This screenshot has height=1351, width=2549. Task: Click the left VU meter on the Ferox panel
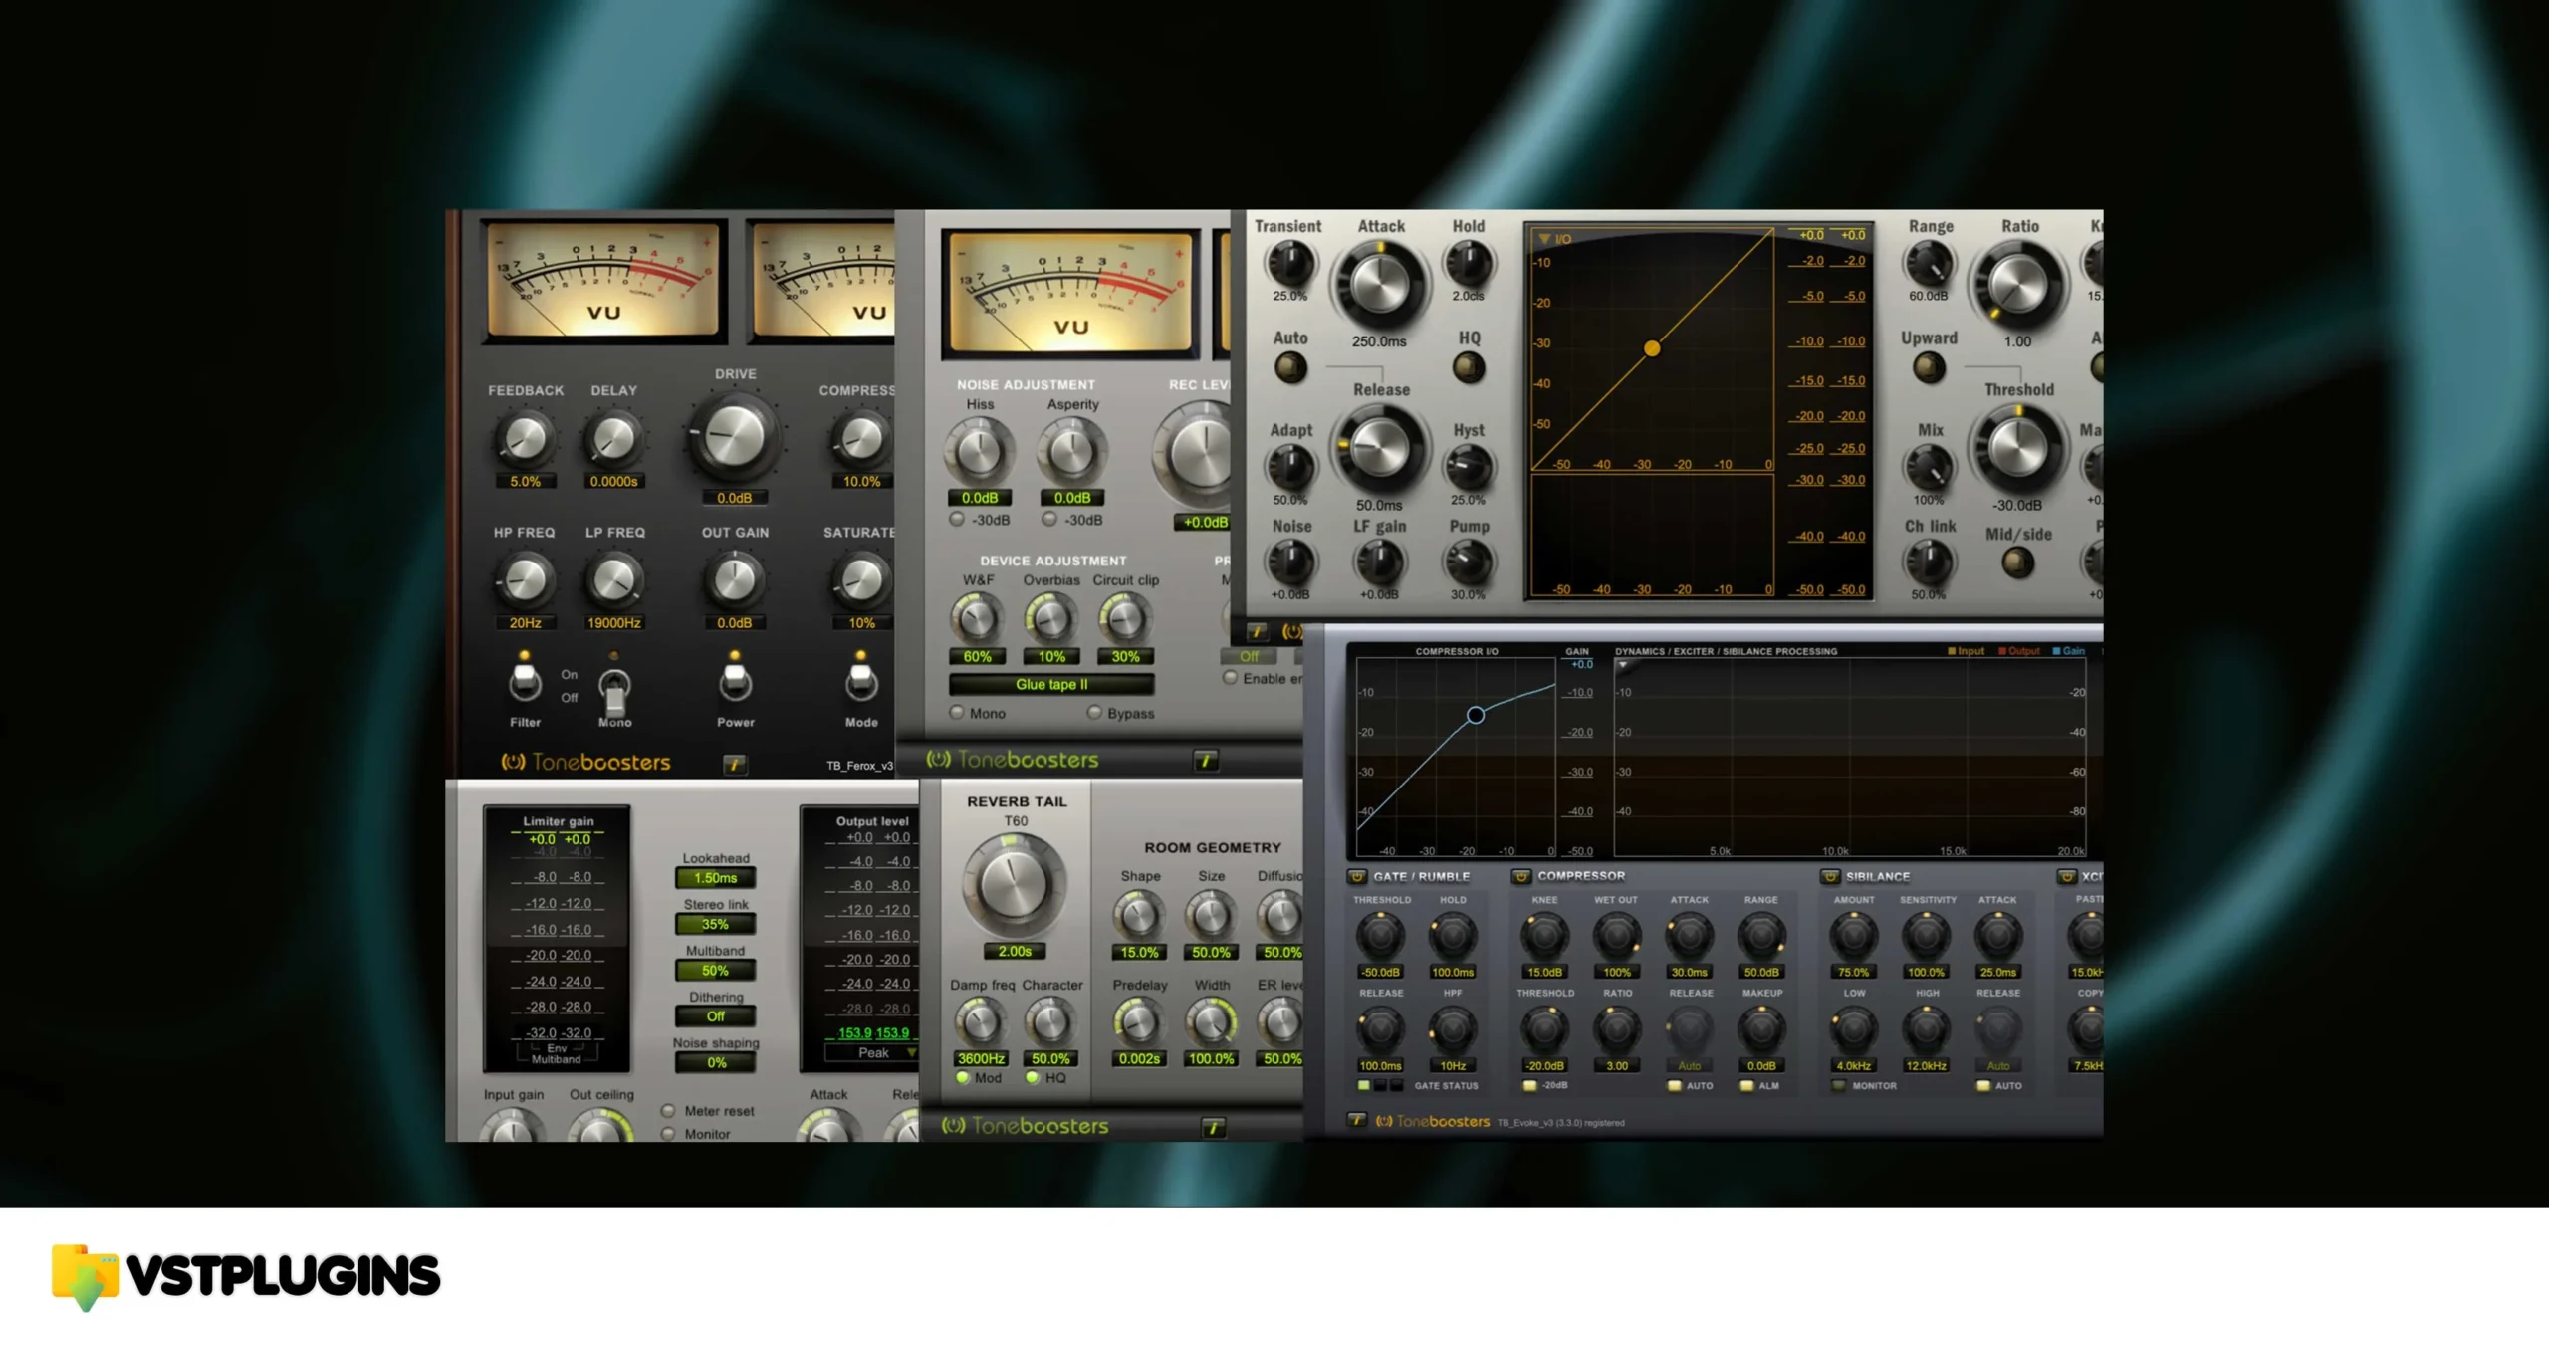tap(603, 281)
